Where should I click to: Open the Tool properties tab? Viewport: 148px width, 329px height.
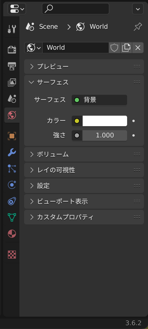coord(12,29)
